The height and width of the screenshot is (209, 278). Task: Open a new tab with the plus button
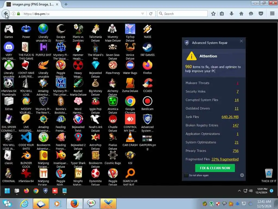coord(66,4)
